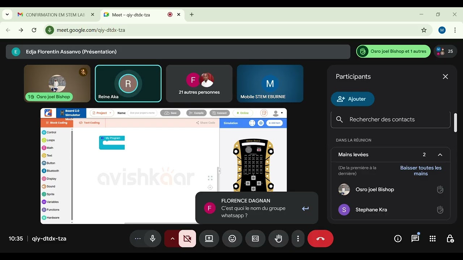
Task: Open activities grid icon
Action: click(x=433, y=239)
